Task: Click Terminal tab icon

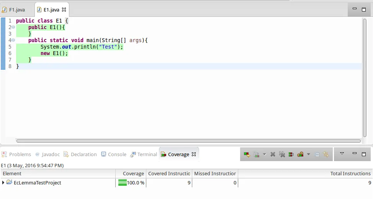Action: (133, 155)
